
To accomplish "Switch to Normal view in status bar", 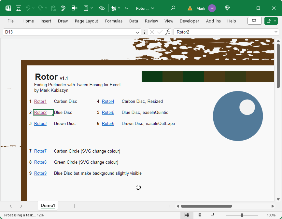I will click(x=187, y=215).
